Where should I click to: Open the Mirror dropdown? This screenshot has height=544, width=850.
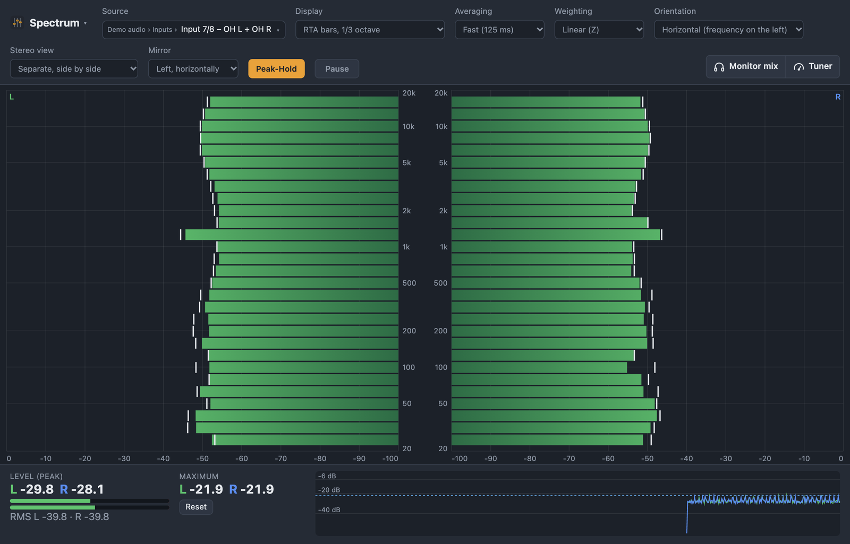pos(193,69)
